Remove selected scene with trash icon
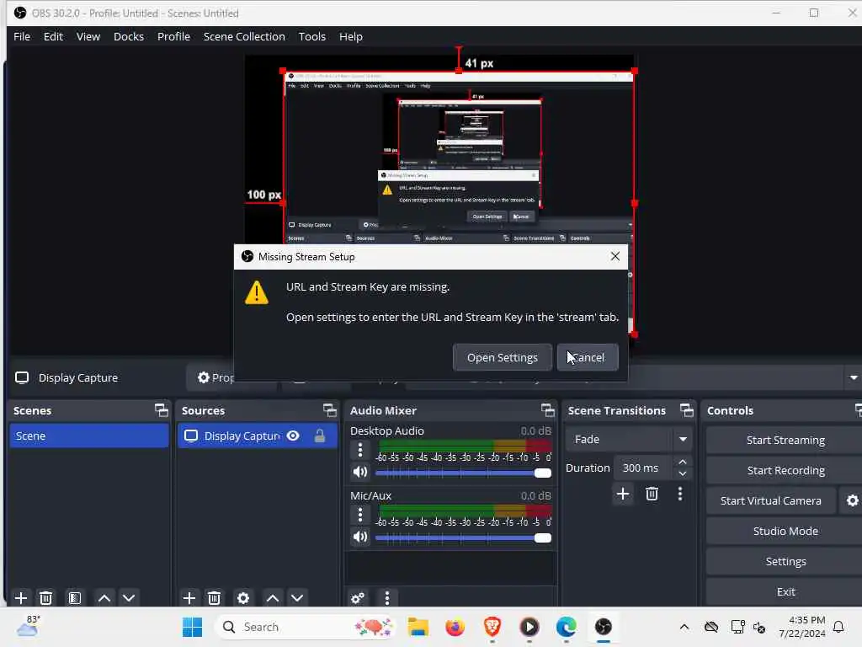Viewport: 862px width, 647px height. [x=46, y=598]
